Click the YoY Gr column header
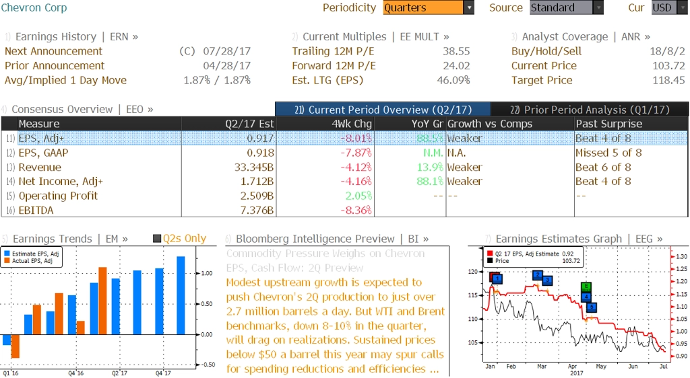 [x=410, y=124]
